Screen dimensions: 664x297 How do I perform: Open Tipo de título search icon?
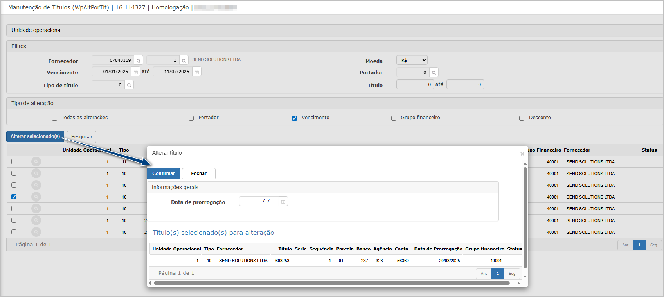129,85
